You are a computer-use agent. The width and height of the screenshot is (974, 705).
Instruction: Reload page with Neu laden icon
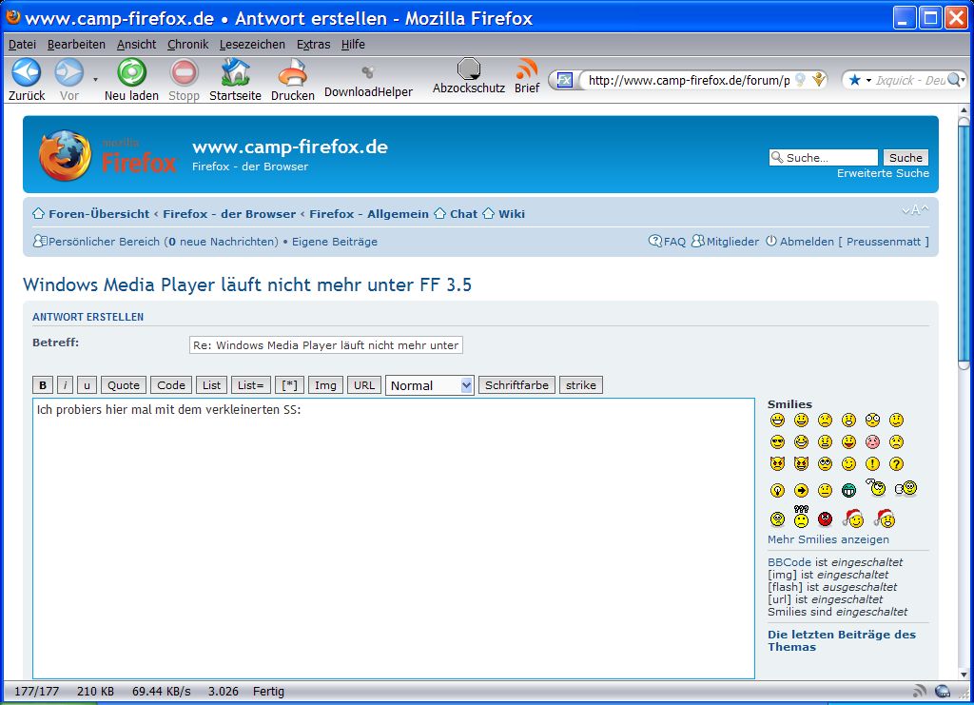click(x=131, y=72)
